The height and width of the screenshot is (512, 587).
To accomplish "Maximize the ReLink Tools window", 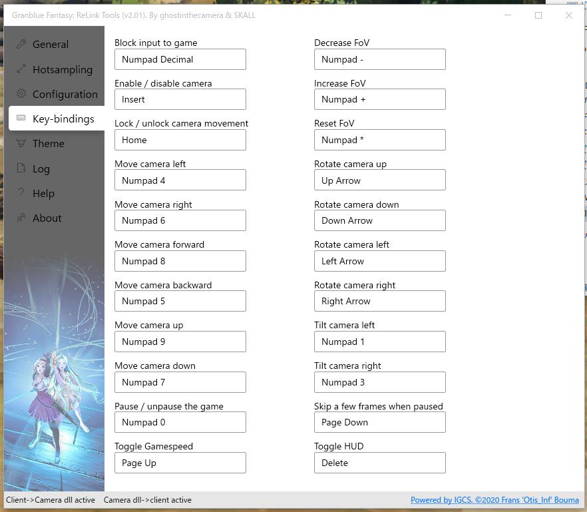I will [538, 15].
